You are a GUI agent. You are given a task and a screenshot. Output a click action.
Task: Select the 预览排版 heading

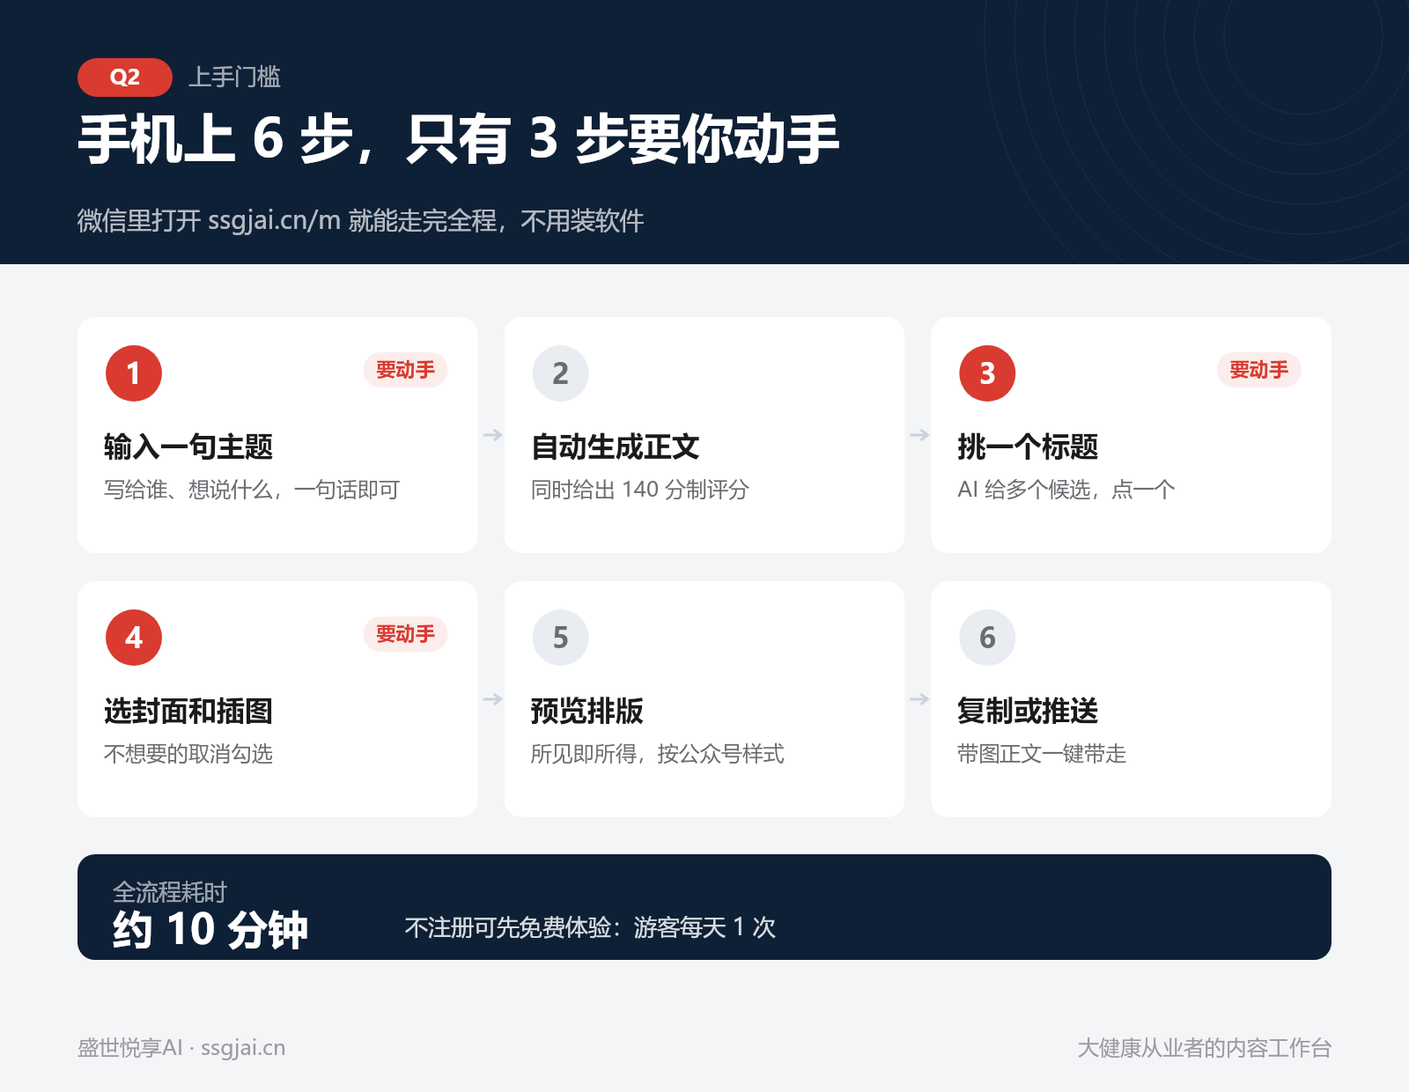[587, 712]
